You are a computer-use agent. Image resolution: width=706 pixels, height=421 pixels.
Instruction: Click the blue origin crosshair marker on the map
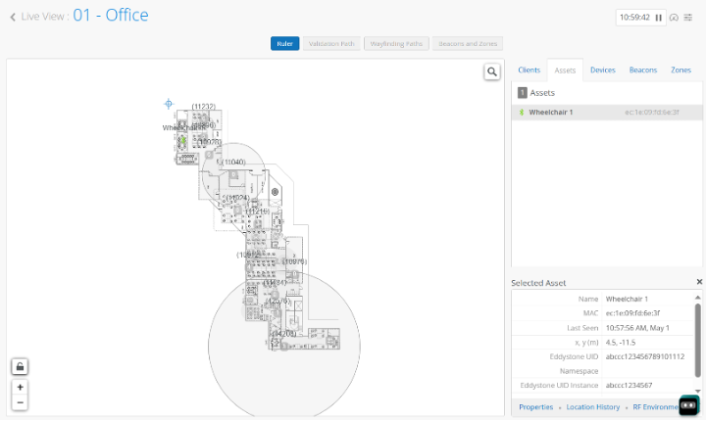tap(169, 104)
